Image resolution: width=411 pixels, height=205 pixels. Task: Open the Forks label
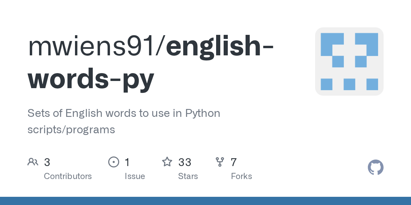click(241, 176)
